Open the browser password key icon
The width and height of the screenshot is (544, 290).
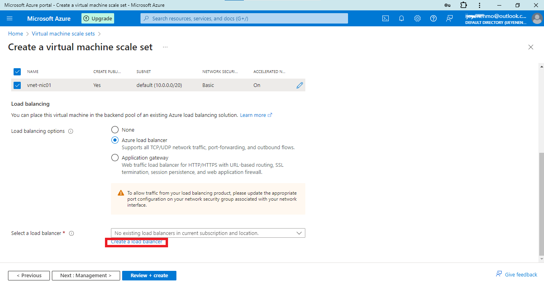447,5
